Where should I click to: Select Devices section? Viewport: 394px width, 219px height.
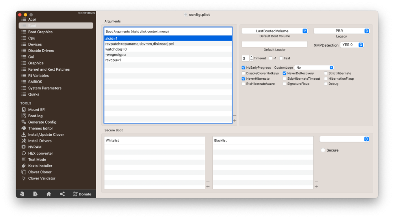pyautogui.click(x=35, y=44)
